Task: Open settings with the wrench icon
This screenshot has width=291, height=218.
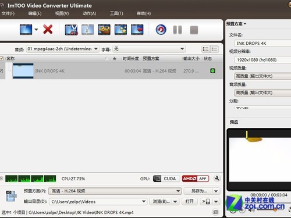Action: [217, 178]
